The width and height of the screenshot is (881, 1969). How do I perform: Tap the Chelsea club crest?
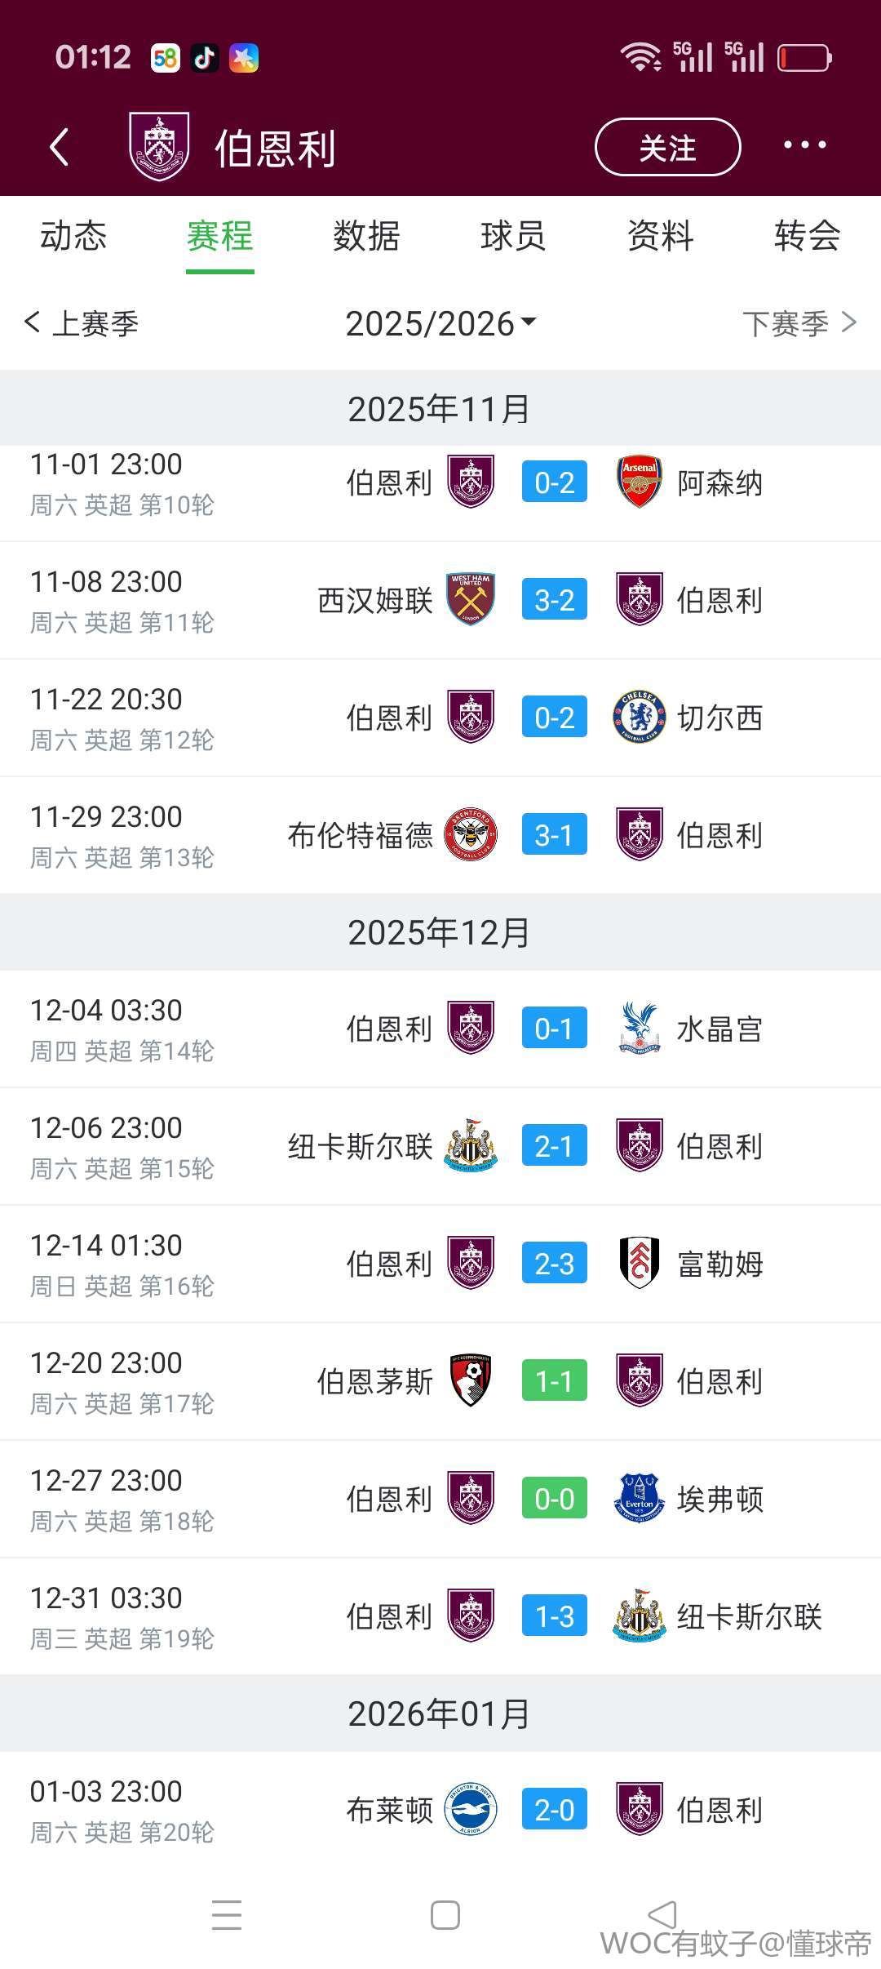[x=639, y=718]
